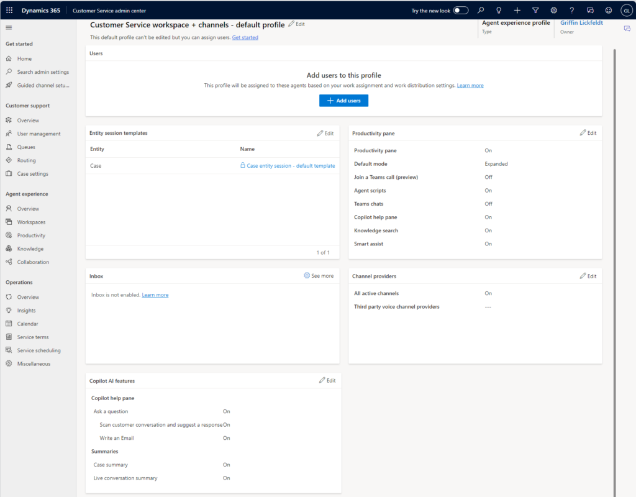Open the advanced find filter icon
Viewport: 636px width, 497px height.
point(535,11)
